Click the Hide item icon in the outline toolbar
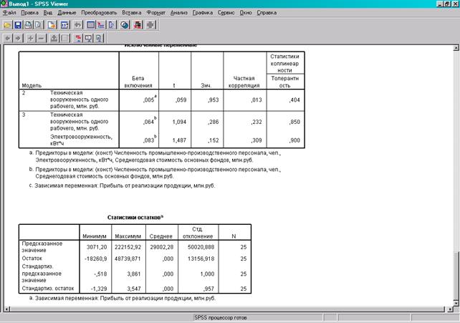The width and height of the screenshot is (460, 323). tap(64, 38)
